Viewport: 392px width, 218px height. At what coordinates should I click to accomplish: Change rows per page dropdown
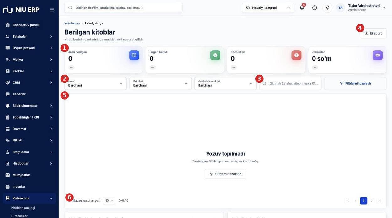point(109,201)
